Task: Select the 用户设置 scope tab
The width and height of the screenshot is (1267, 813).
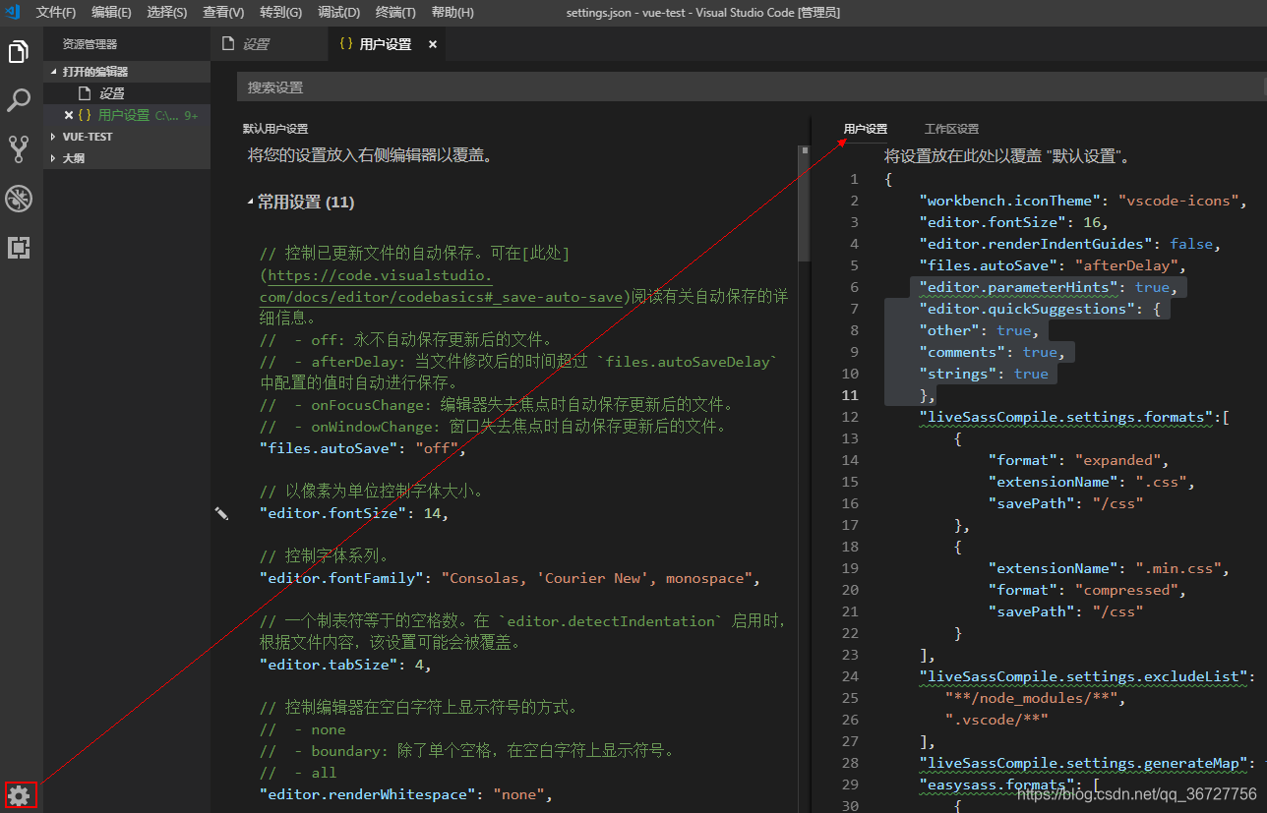Action: pyautogui.click(x=866, y=129)
